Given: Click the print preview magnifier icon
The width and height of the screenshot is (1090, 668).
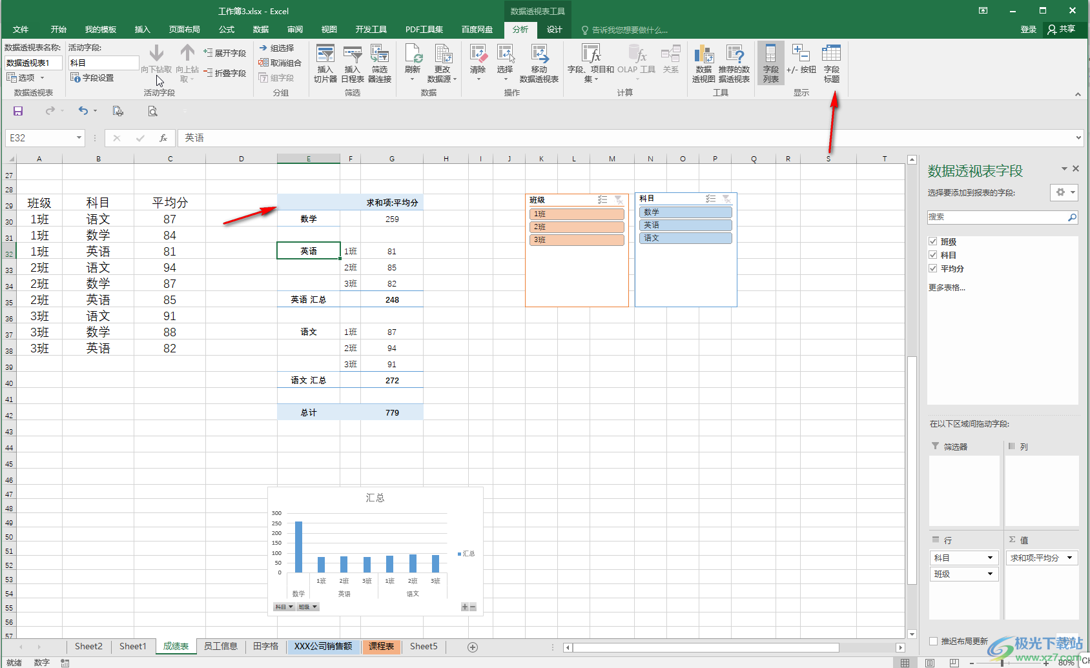Looking at the screenshot, I should coord(152,111).
